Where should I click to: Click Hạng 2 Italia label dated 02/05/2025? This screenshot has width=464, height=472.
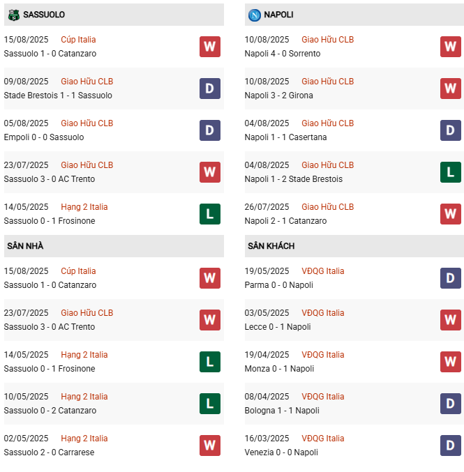coord(84,439)
